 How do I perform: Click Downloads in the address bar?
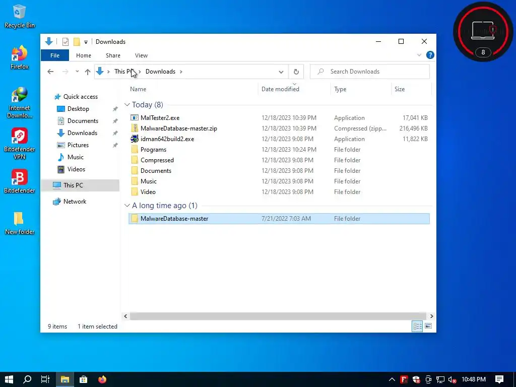(x=160, y=72)
